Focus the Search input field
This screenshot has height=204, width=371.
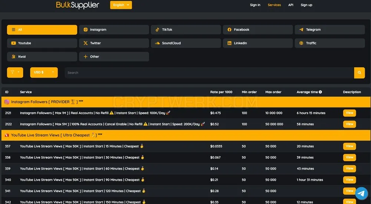pos(209,73)
